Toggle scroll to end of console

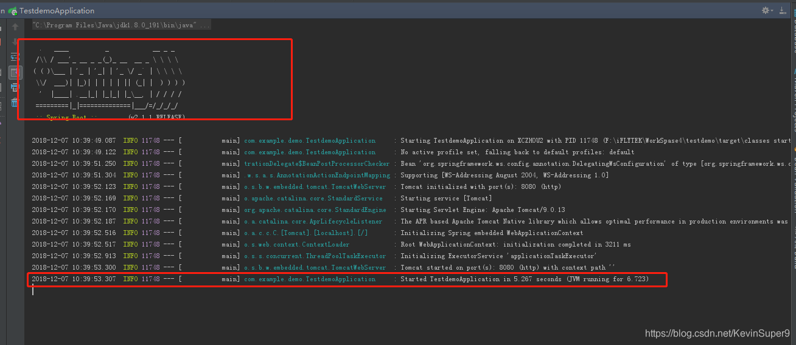[15, 72]
